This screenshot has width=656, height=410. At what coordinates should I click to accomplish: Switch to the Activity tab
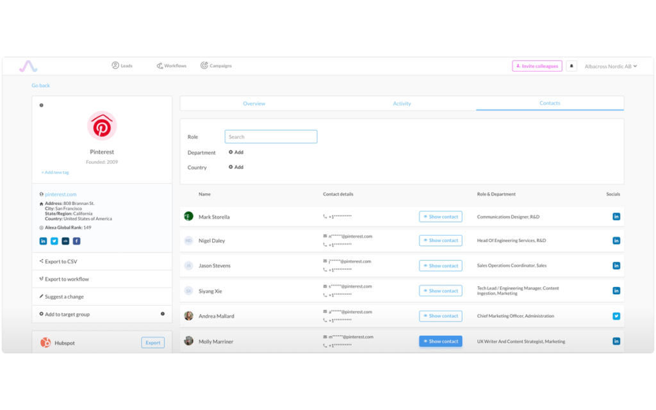[402, 103]
